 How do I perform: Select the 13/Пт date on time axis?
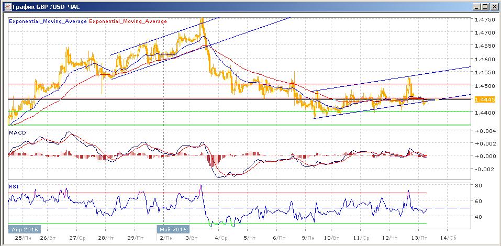(418, 238)
